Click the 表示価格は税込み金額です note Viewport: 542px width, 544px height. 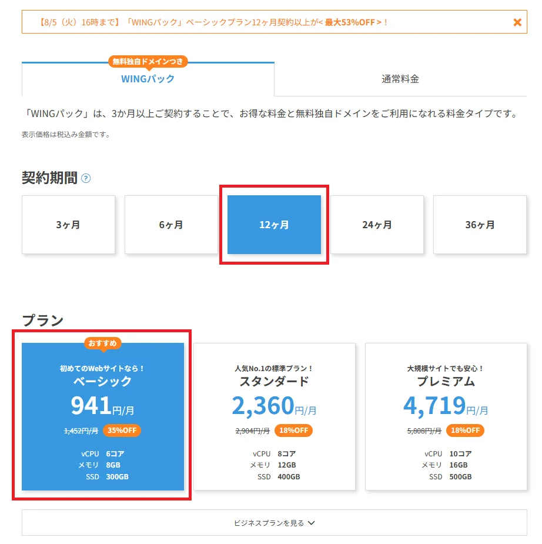pyautogui.click(x=66, y=134)
